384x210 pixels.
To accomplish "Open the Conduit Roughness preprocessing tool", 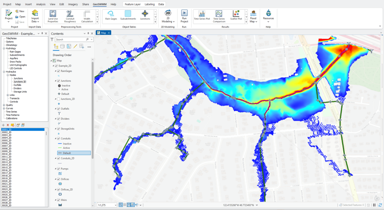I will (x=70, y=16).
